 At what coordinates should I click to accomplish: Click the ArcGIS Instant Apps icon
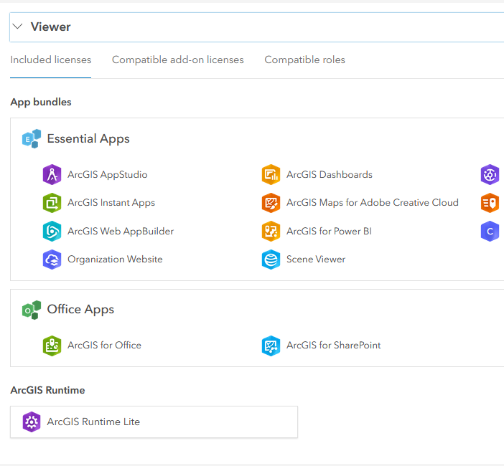pyautogui.click(x=52, y=203)
